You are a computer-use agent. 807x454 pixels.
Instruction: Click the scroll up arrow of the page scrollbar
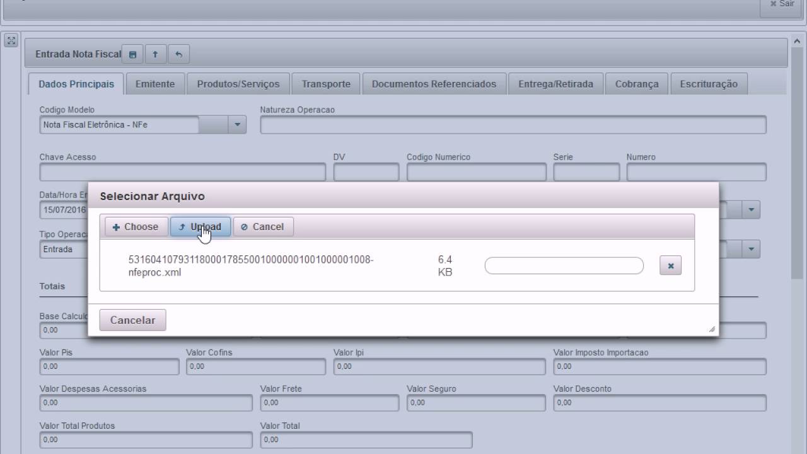(x=797, y=40)
